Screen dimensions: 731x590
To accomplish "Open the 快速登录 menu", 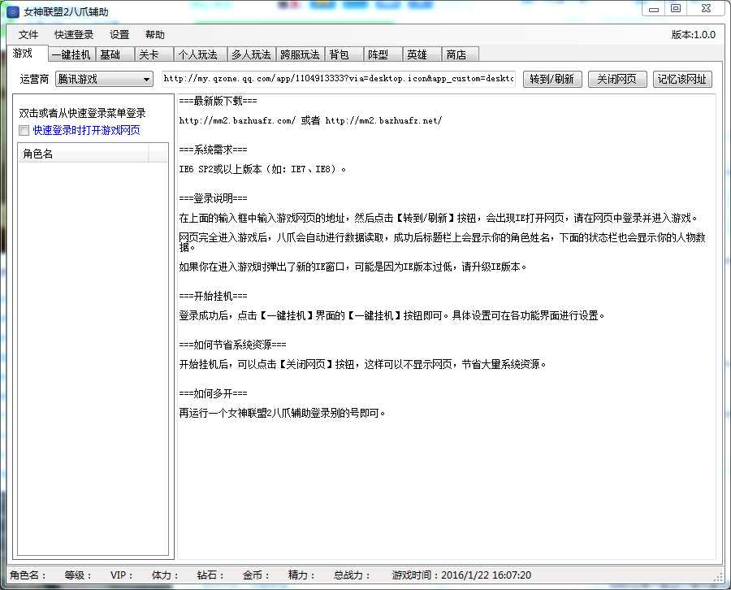I will [74, 35].
